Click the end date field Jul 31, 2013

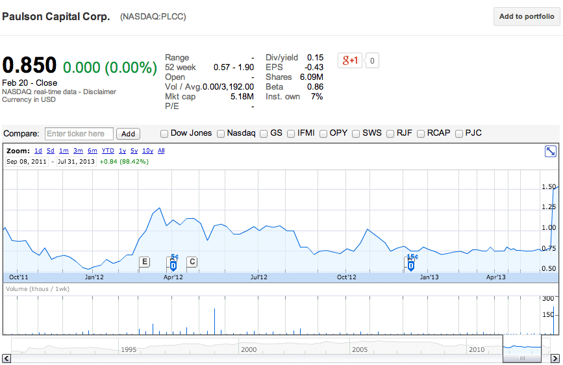[76, 162]
